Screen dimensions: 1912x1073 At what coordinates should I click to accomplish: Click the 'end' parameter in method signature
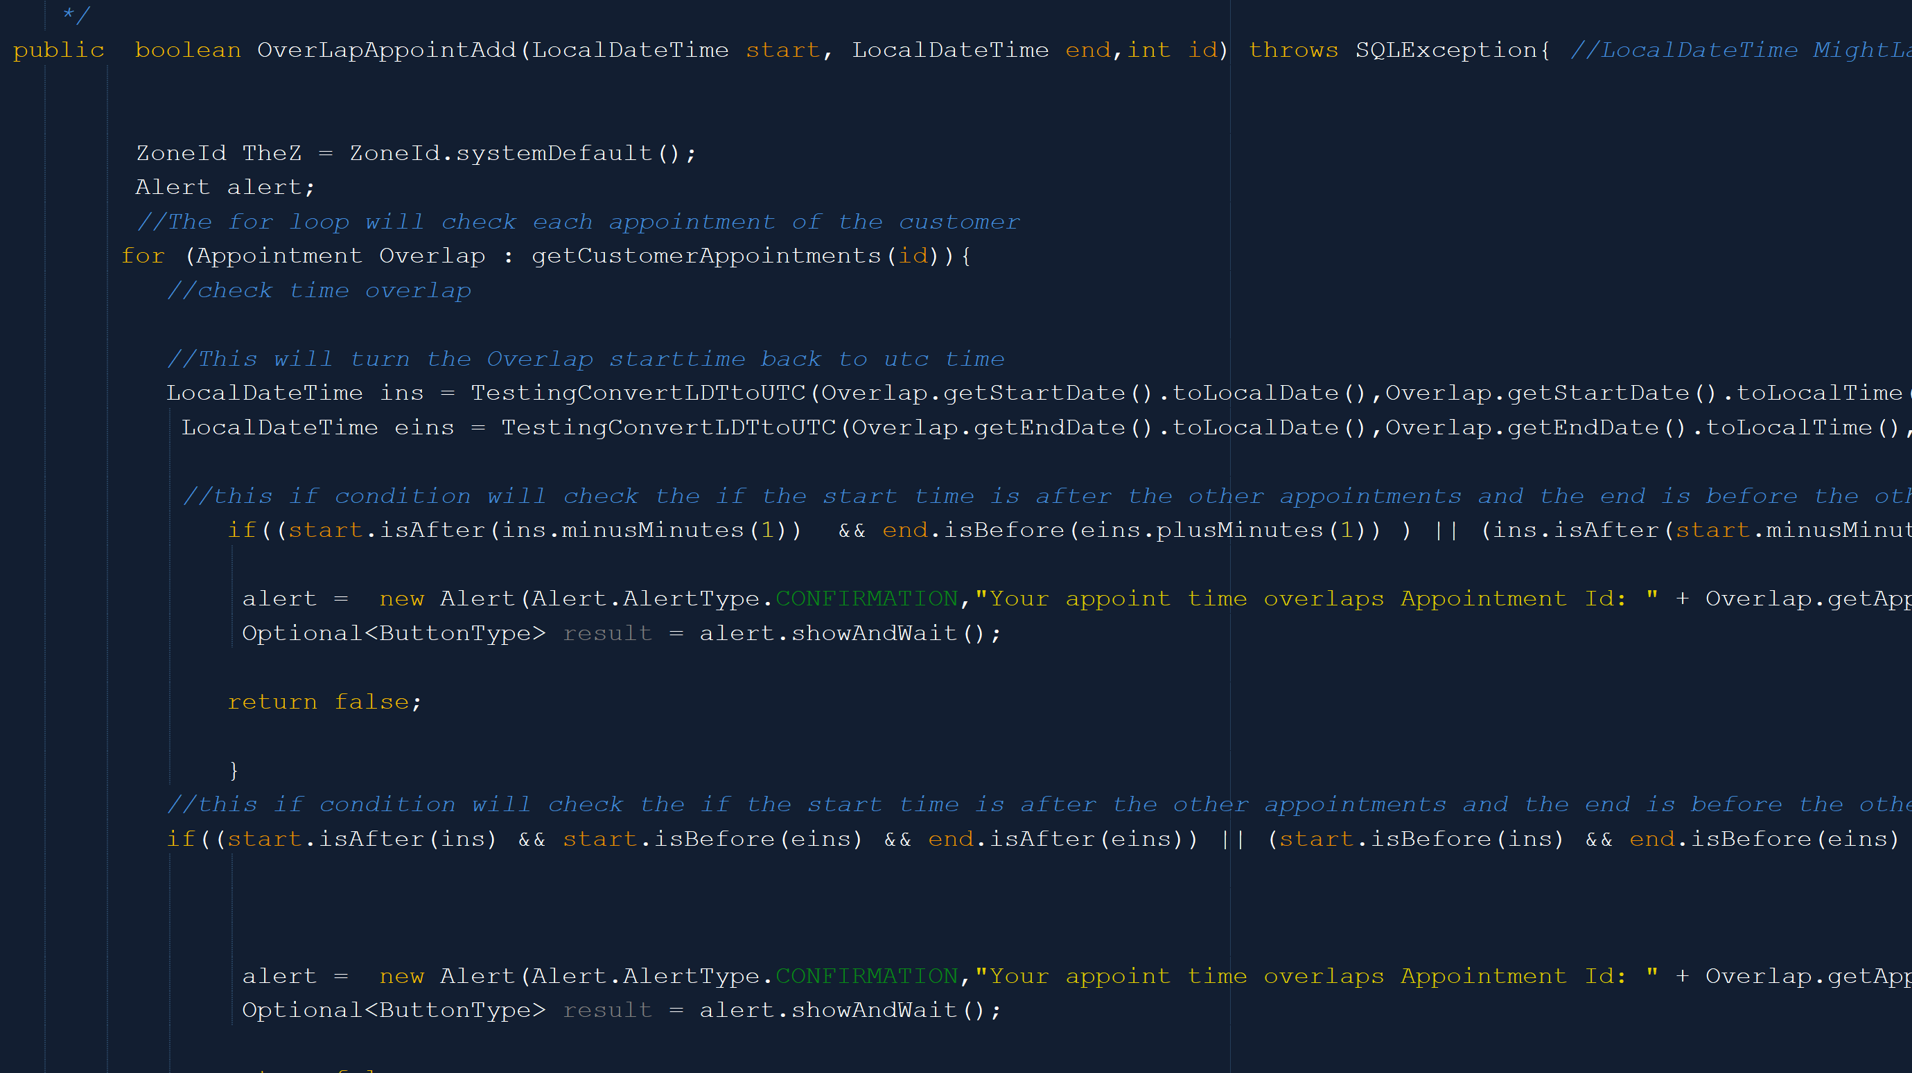1088,50
